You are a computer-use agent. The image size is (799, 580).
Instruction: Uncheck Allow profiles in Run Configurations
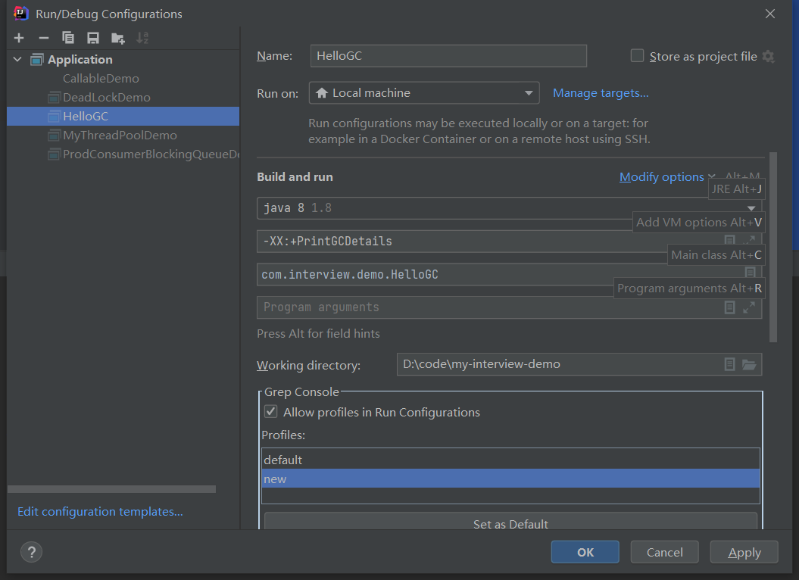[270, 412]
